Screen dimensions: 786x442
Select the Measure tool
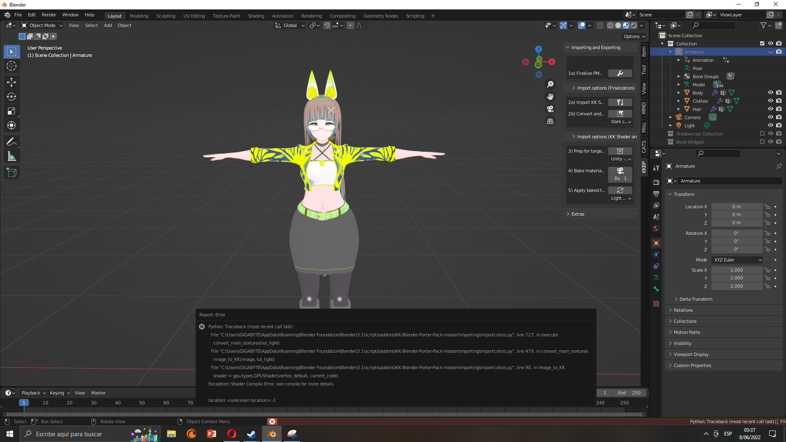click(11, 156)
